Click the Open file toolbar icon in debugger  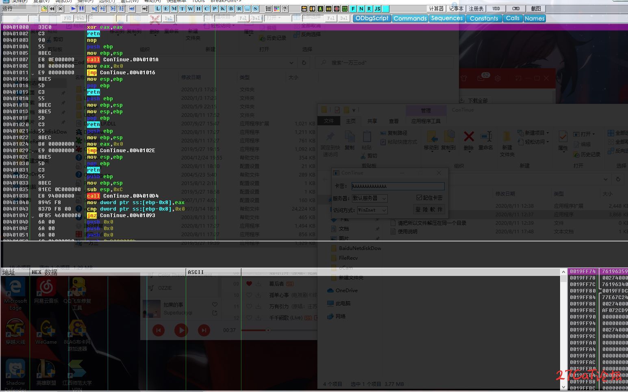coord(44,9)
